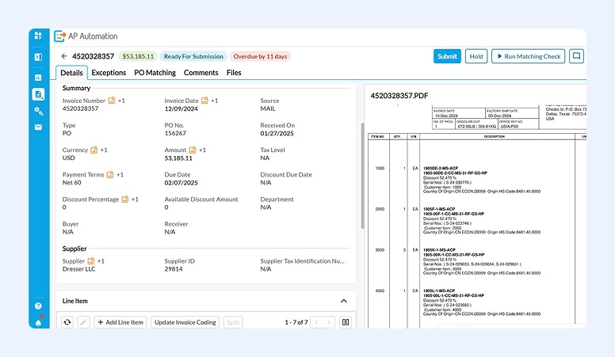This screenshot has width=615, height=357.
Task: Click Add Line Item button
Action: [x=120, y=322]
